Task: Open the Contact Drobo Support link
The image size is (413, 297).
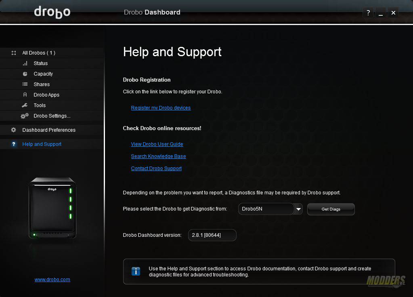Action: (x=156, y=169)
